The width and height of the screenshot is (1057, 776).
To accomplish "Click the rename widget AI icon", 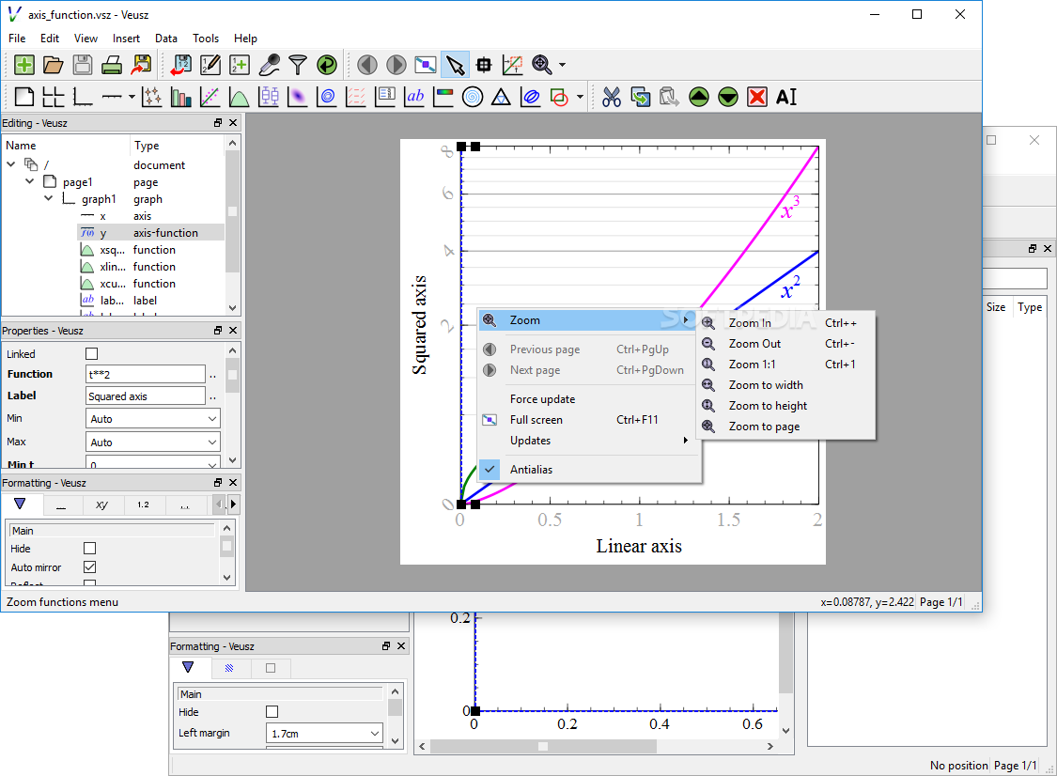I will point(786,97).
